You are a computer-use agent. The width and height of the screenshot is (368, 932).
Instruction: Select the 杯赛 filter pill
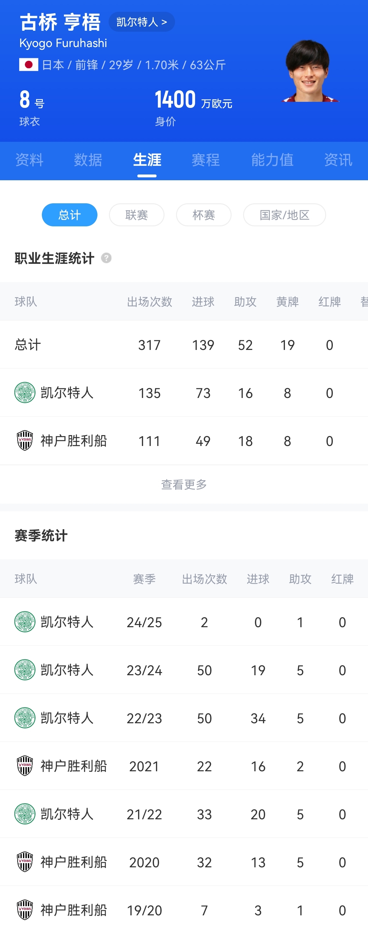point(204,215)
